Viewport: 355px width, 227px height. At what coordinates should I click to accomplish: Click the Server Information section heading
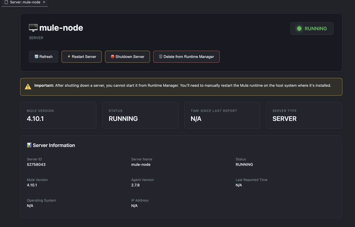[54, 145]
